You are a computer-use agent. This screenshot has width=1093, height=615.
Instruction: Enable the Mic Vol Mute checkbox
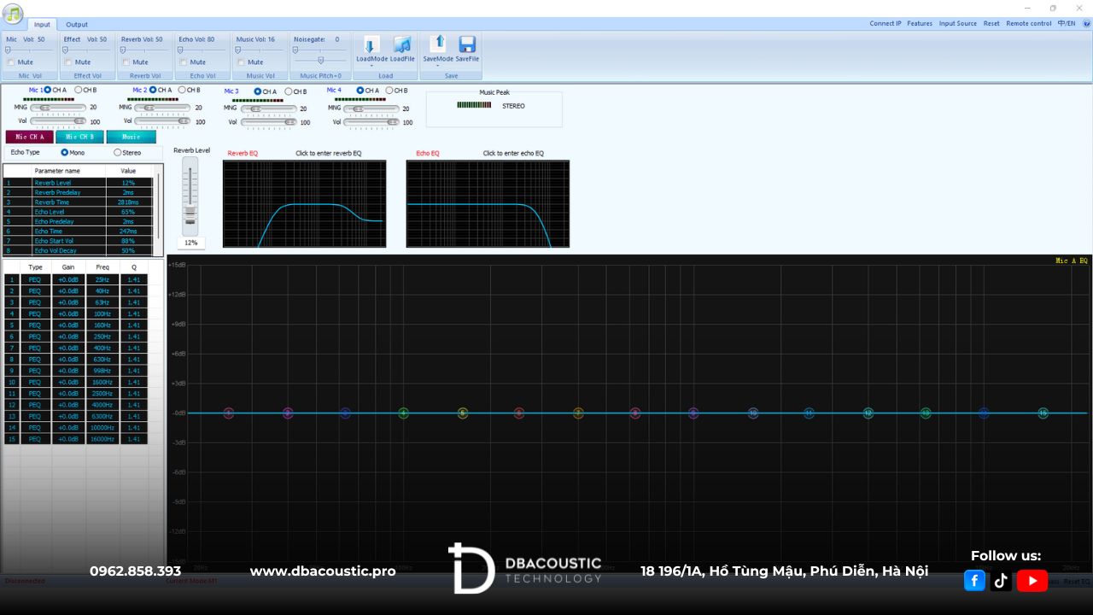coord(11,62)
